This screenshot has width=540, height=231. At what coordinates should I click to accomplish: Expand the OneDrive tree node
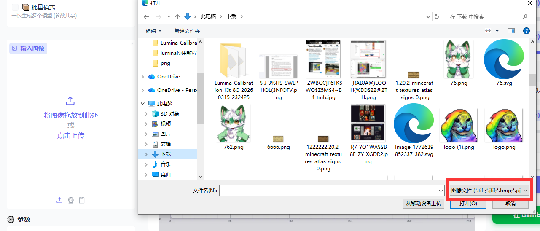pyautogui.click(x=144, y=77)
